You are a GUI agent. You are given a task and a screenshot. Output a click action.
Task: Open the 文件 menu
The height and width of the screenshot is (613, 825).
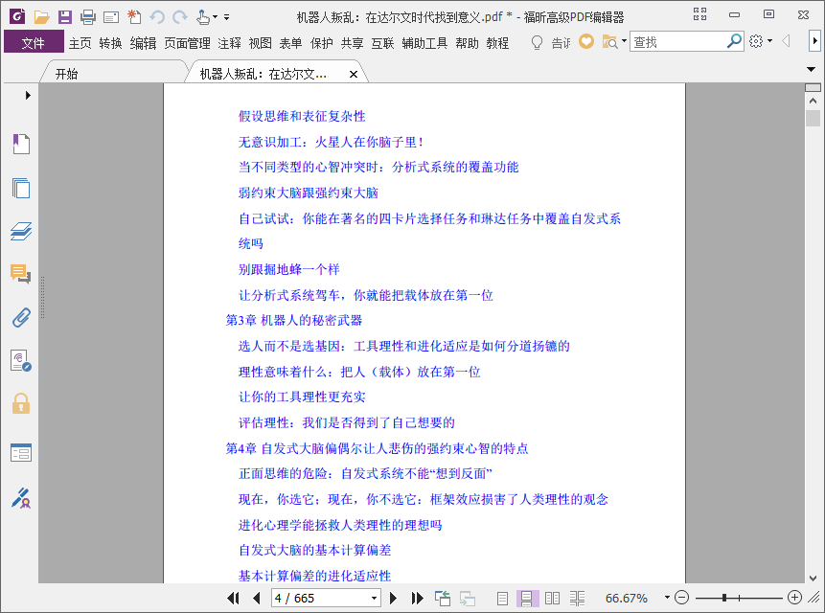34,42
